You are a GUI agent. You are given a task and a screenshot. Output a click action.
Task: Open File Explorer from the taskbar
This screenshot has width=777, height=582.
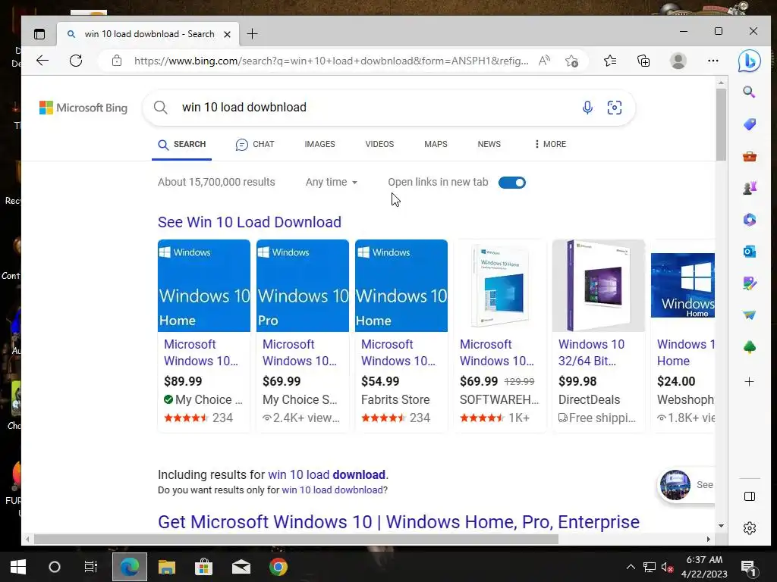coord(167,567)
